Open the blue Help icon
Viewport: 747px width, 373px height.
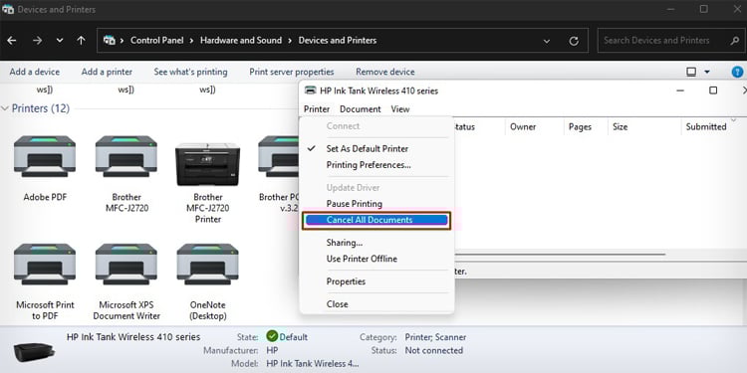[737, 72]
